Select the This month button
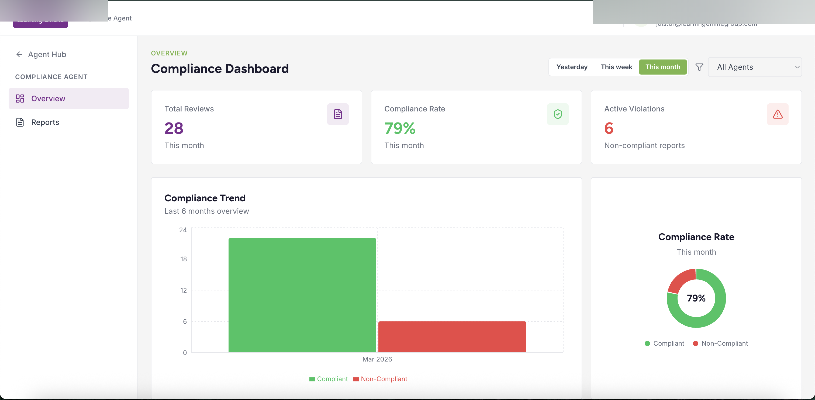Image resolution: width=815 pixels, height=400 pixels. 663,67
